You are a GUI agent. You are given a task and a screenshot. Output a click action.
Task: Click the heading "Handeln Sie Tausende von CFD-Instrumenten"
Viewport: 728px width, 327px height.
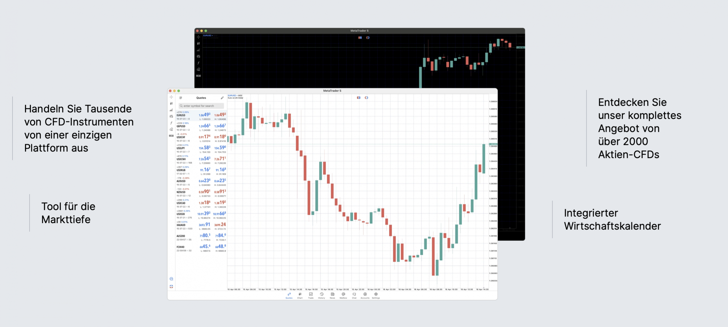79,115
